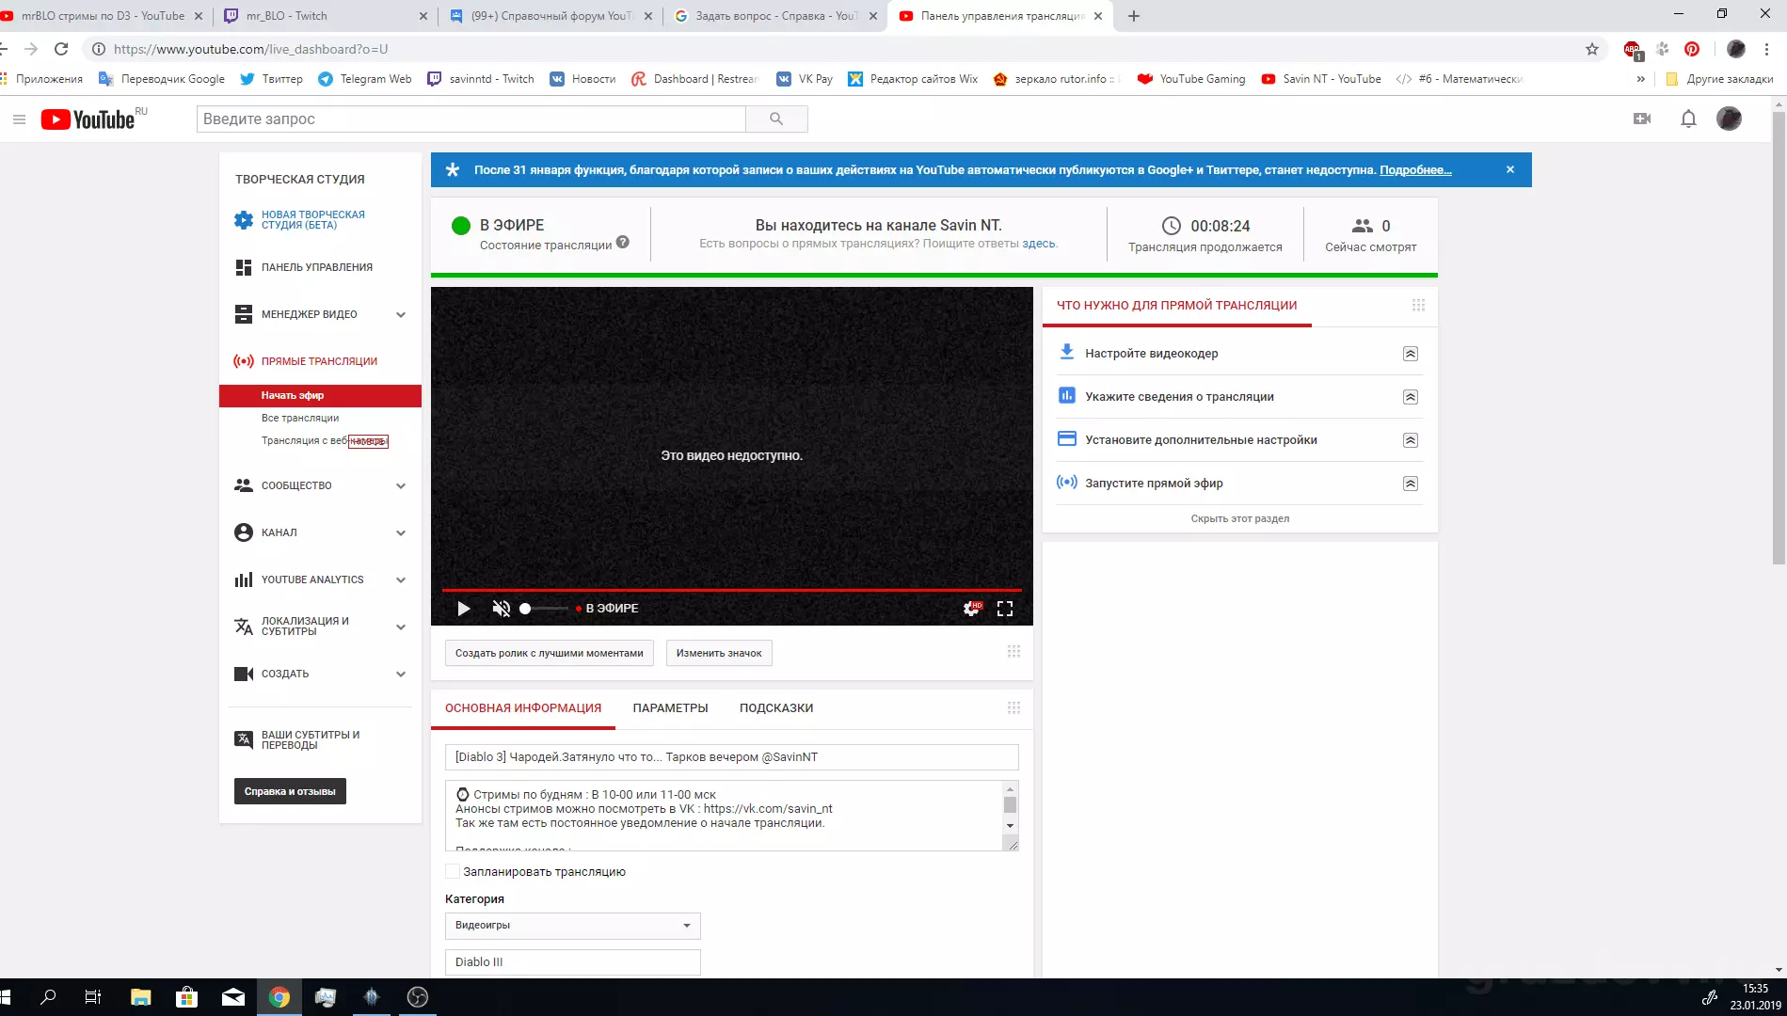
Task: Click the stream status help question mark
Action: pos(623,243)
